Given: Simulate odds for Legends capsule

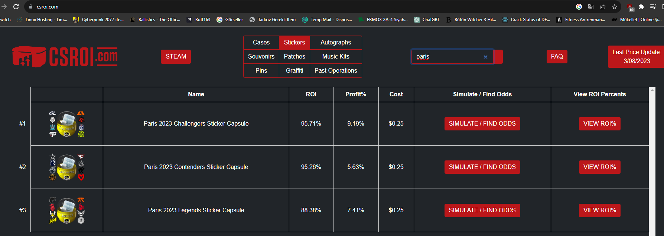Looking at the screenshot, I should (x=482, y=210).
